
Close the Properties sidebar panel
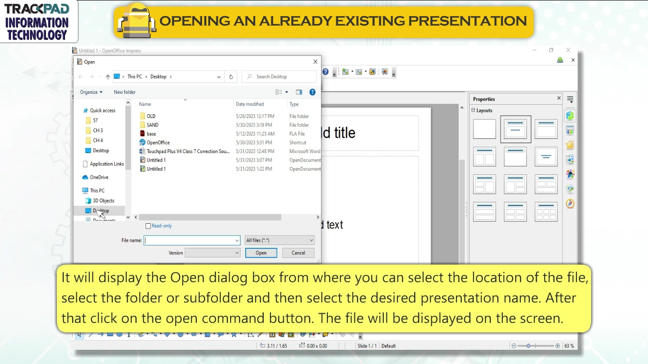[x=559, y=98]
